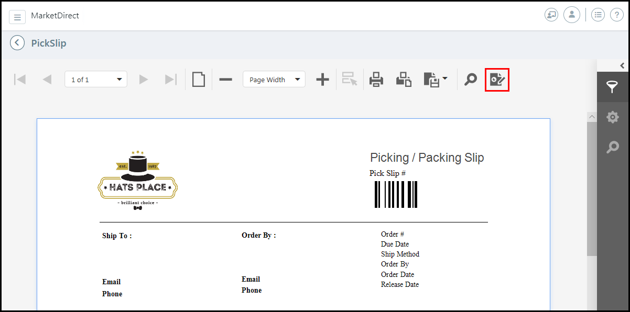Screen dimensions: 630x312
Task: Open the user profile icon
Action: point(571,15)
